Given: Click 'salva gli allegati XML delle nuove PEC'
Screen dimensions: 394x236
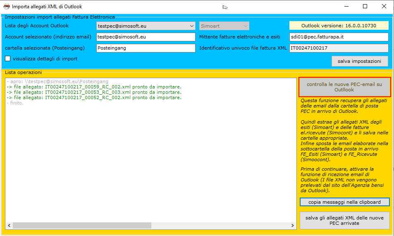Looking at the screenshot, I should coord(344,220).
